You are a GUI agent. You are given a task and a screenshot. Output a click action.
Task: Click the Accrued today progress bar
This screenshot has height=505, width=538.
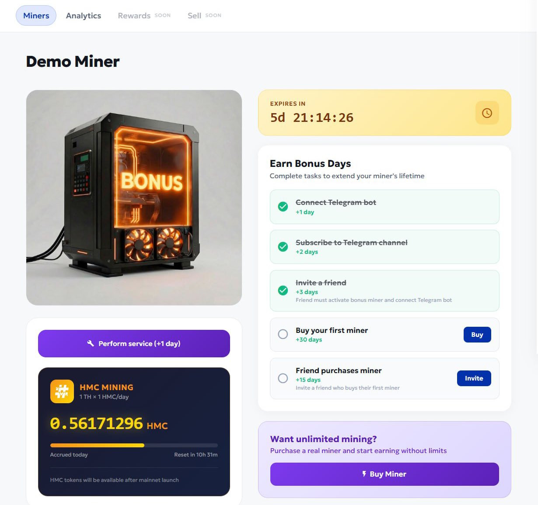point(134,445)
